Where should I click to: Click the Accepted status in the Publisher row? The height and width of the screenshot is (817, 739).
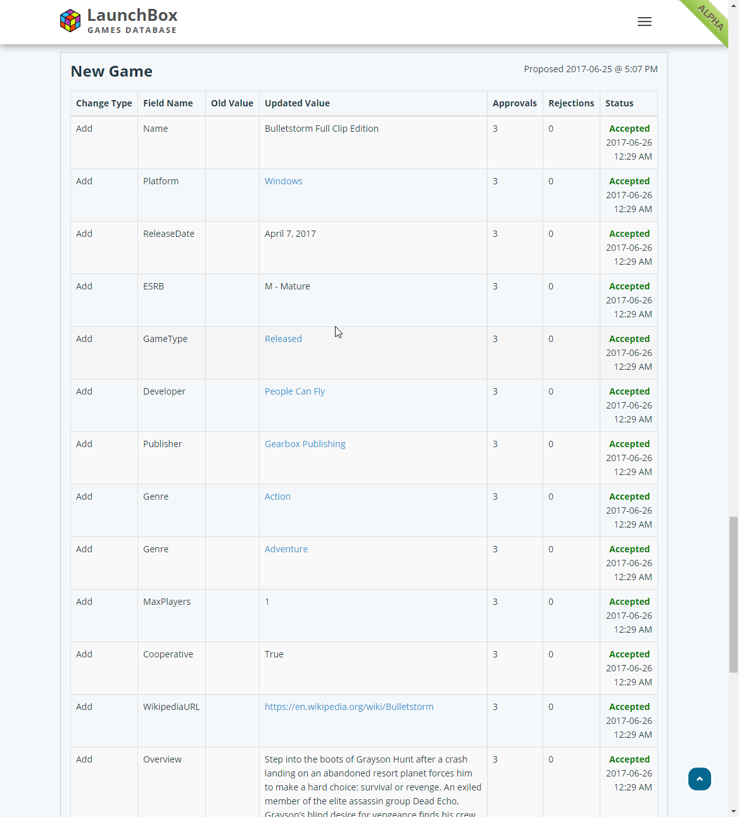click(629, 444)
